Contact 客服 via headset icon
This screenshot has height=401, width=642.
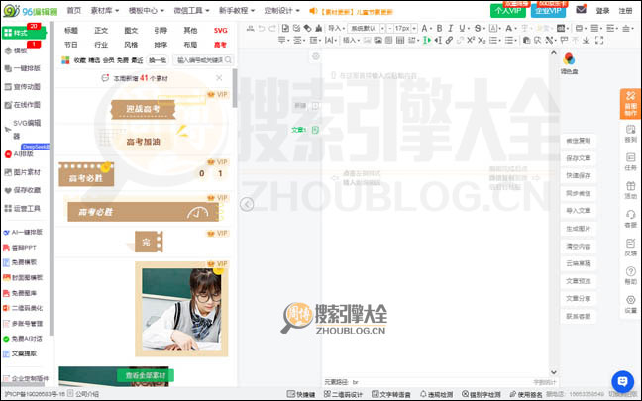pos(630,219)
